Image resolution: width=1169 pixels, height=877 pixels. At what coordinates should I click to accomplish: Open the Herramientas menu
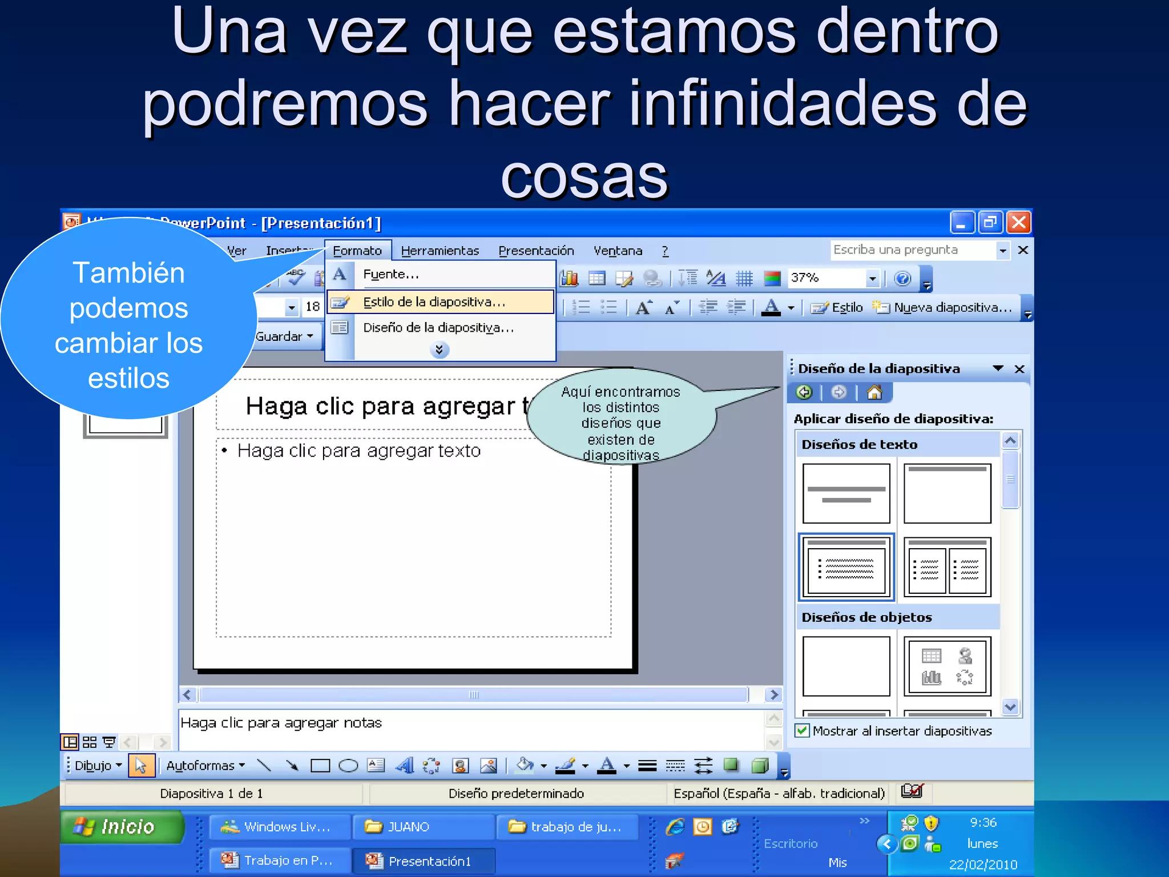point(440,251)
